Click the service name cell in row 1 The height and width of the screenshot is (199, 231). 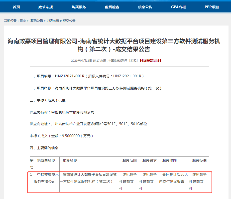point(89,182)
